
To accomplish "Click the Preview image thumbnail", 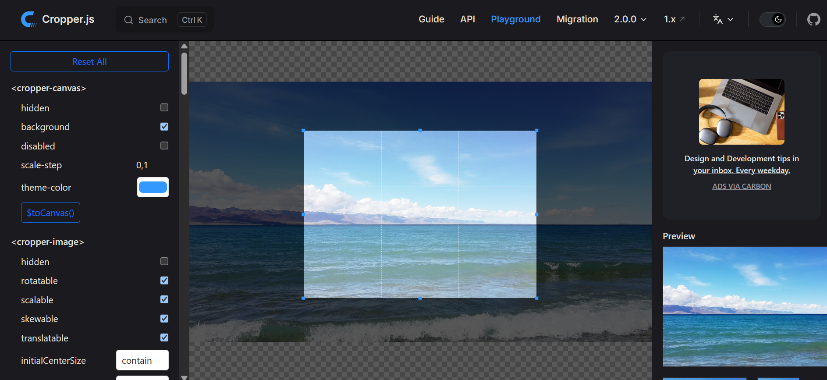I will pos(745,306).
